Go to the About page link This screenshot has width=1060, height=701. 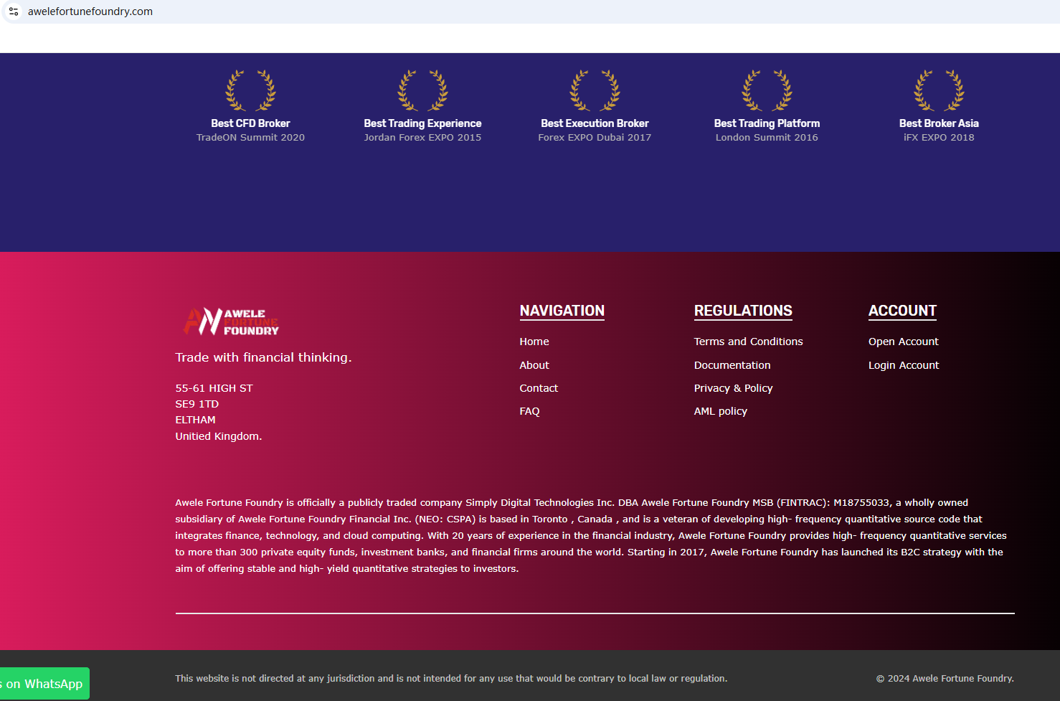coord(534,365)
